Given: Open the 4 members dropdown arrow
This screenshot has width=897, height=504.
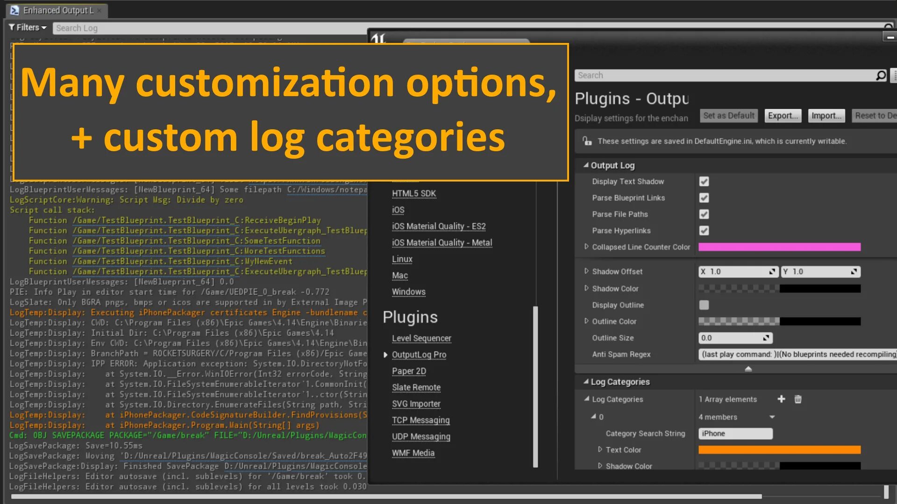Looking at the screenshot, I should tap(772, 417).
